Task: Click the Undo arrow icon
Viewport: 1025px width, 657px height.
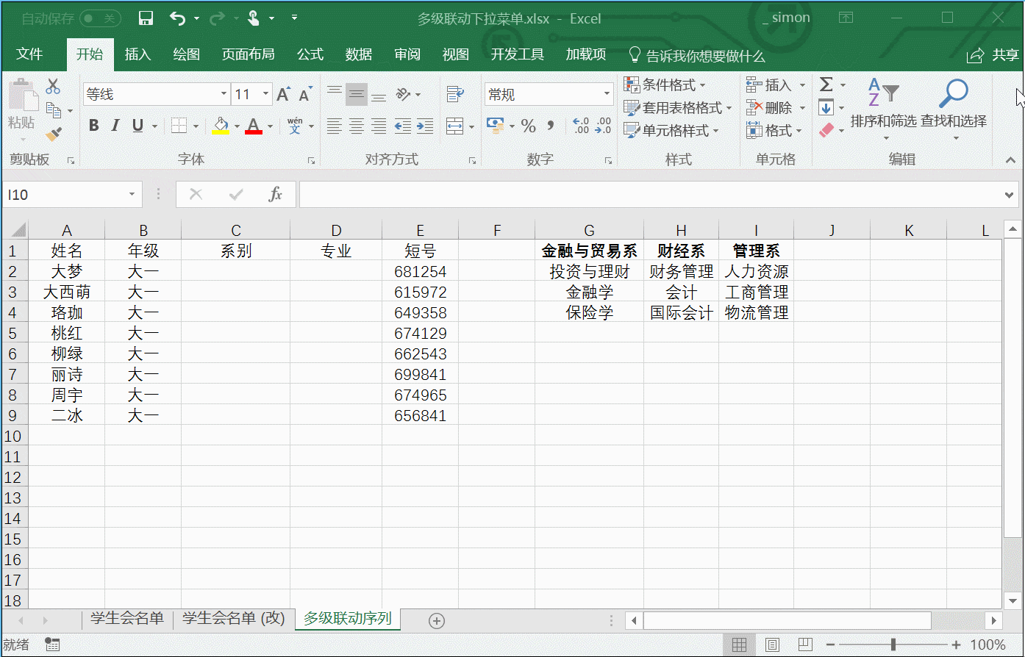Action: coord(177,18)
